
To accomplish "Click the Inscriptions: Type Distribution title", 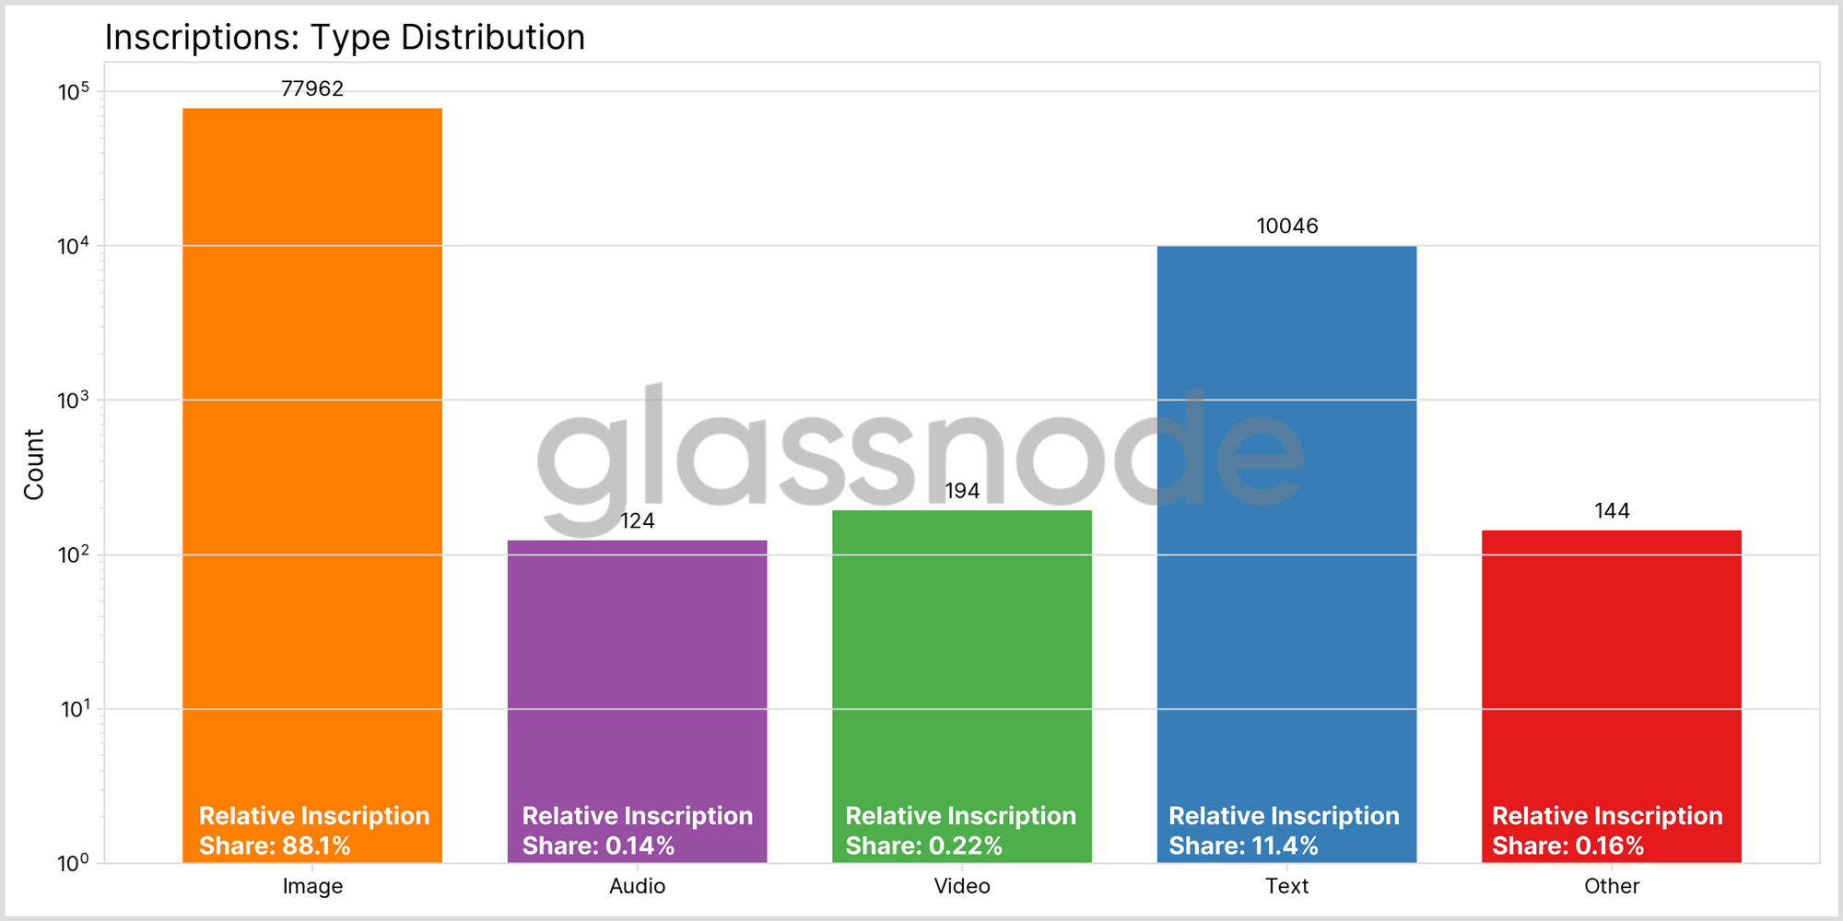I will [345, 38].
